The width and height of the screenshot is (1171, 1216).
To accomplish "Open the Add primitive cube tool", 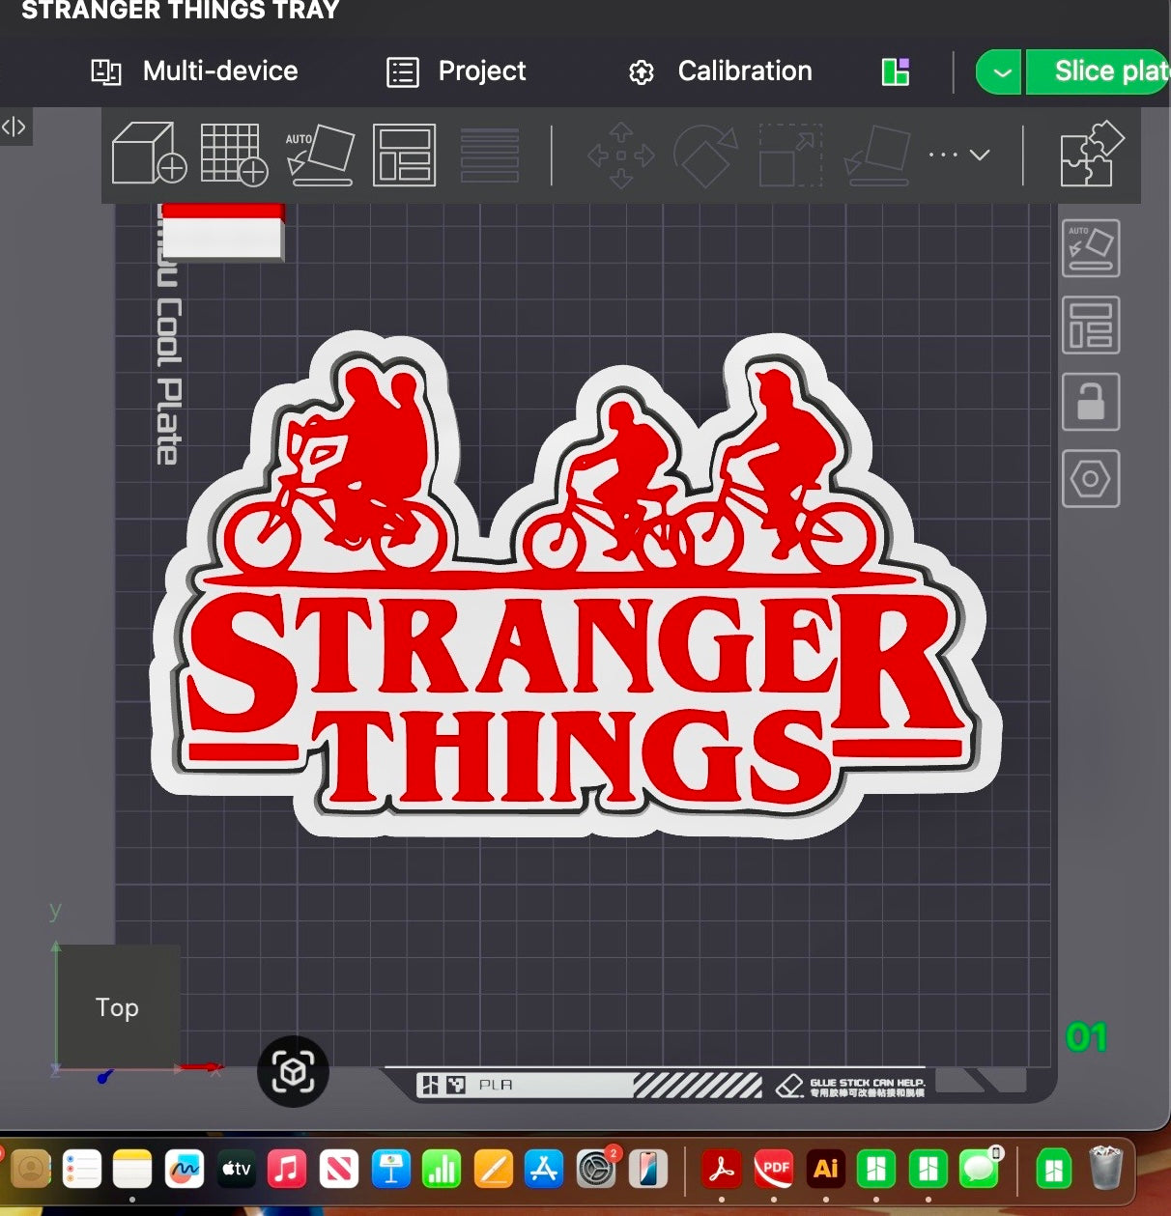I will click(149, 154).
